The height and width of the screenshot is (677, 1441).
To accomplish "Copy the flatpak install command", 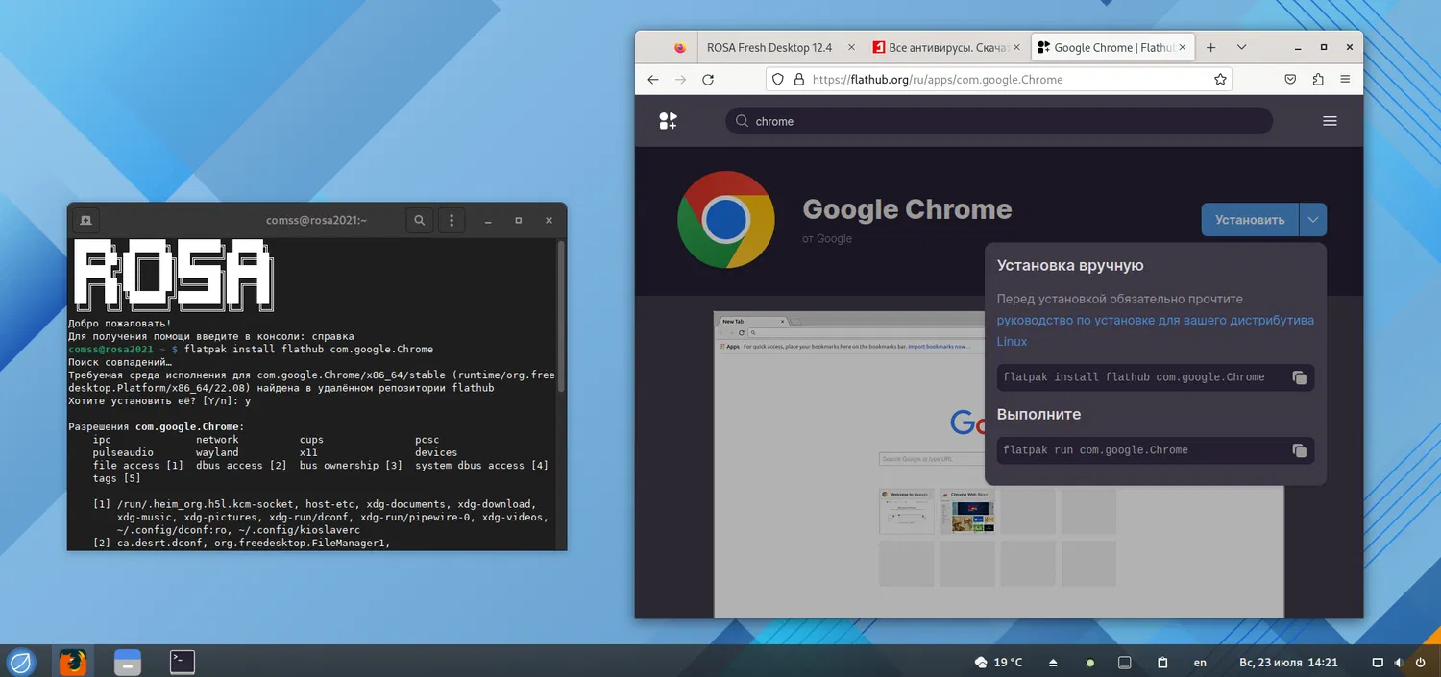I will (x=1299, y=377).
